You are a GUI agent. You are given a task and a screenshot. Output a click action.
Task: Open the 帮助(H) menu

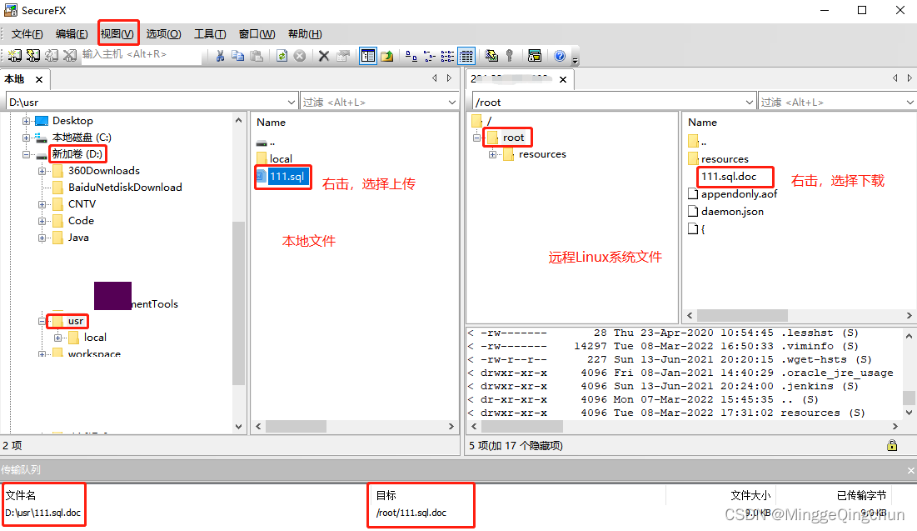pyautogui.click(x=305, y=34)
